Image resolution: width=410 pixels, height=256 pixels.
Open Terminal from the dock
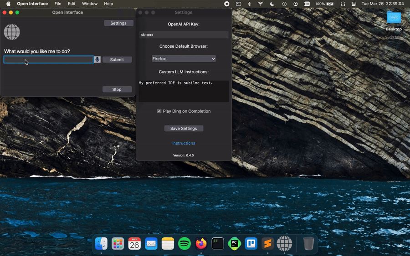[218, 244]
